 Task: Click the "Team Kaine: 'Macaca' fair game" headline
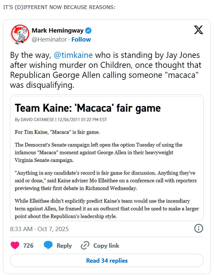pyautogui.click(x=88, y=108)
